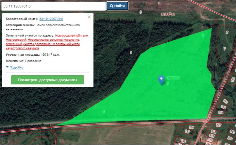Click the 1200701 quarter label at top
The height and width of the screenshot is (145, 236).
[x=168, y=14]
